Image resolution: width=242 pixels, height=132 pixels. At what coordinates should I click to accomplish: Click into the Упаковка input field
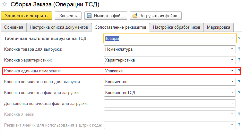tap(166, 71)
